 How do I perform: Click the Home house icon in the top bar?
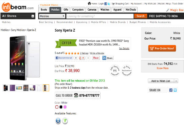pos(89,4)
